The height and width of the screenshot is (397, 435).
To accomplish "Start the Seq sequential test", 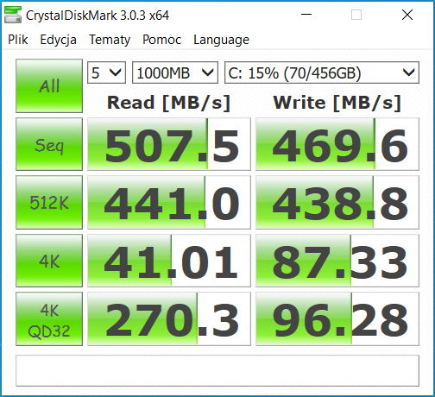I will point(49,144).
